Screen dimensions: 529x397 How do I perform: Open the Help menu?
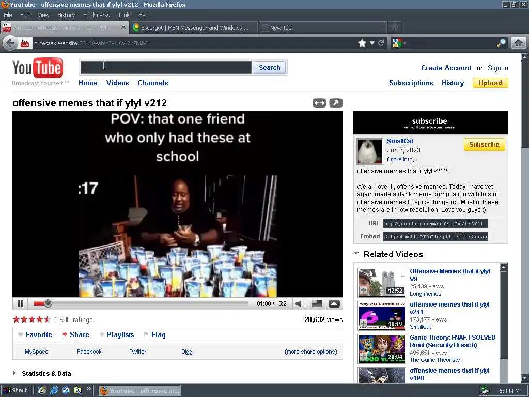coord(144,15)
